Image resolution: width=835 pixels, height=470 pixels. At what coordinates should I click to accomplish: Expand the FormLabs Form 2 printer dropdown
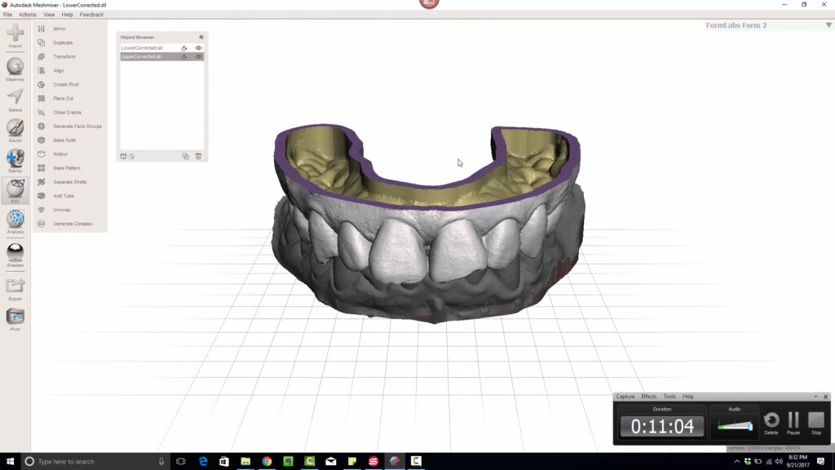tap(828, 25)
